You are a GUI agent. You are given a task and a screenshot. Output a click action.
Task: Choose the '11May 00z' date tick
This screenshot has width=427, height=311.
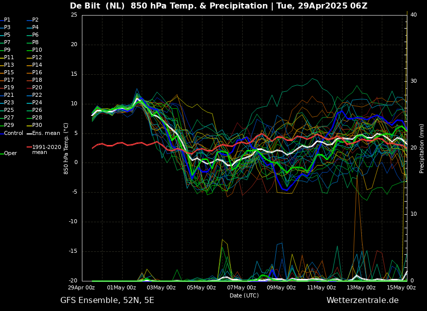click(x=322, y=287)
